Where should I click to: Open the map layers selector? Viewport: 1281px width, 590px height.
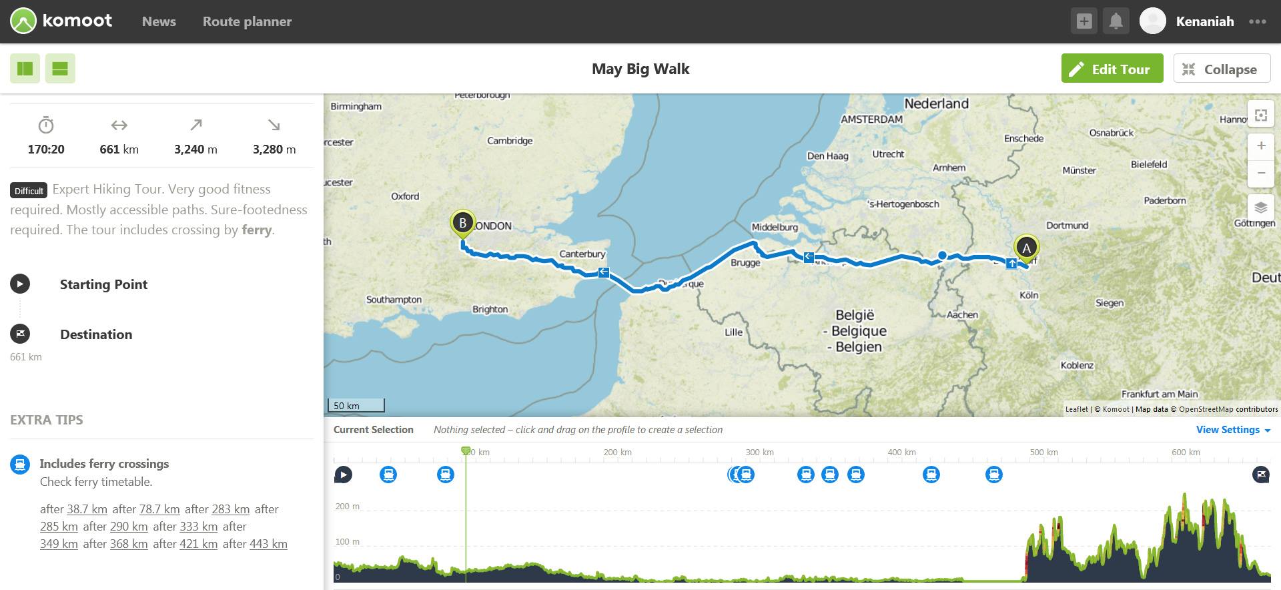1260,208
